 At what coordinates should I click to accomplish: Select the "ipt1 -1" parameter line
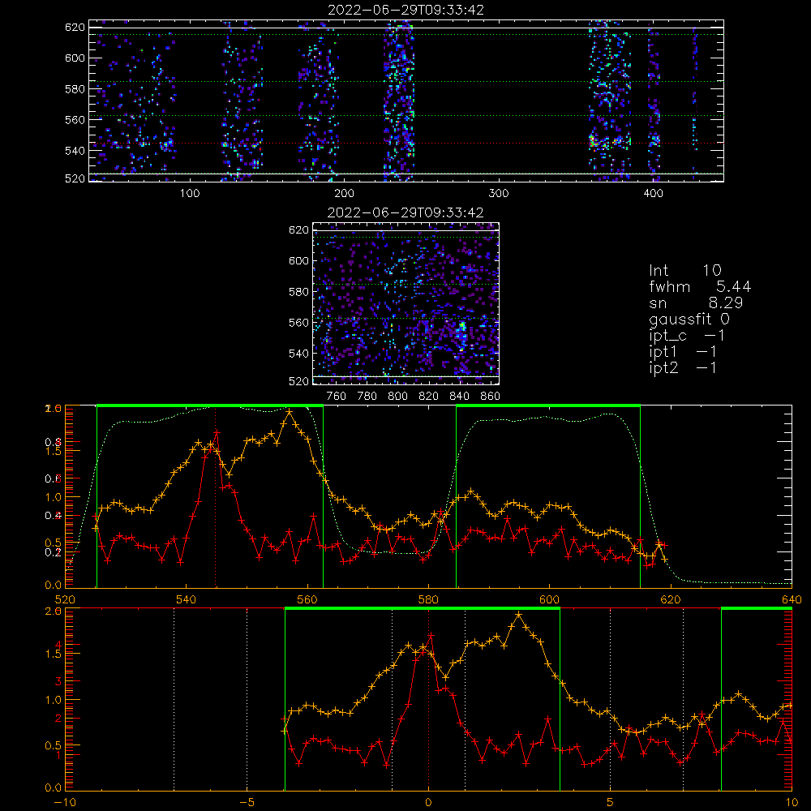[683, 352]
